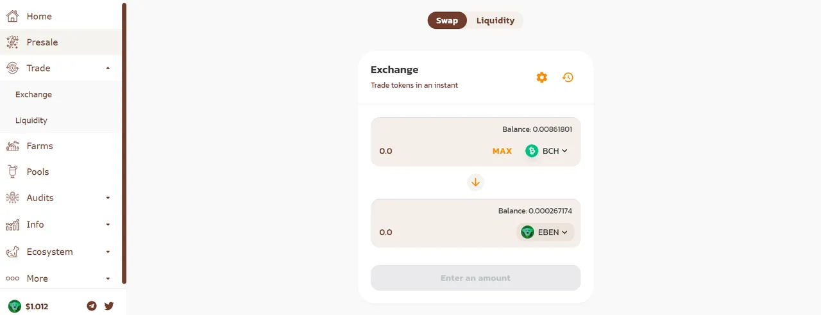821x315 pixels.
Task: Swap token direction with down arrow
Action: (475, 182)
